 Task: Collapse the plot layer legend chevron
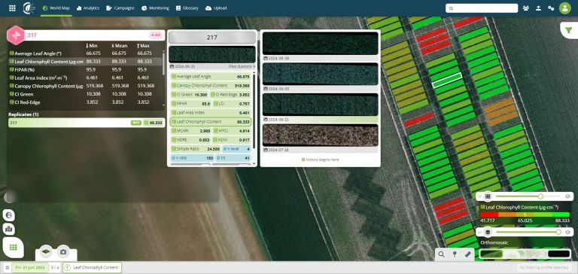(x=479, y=196)
